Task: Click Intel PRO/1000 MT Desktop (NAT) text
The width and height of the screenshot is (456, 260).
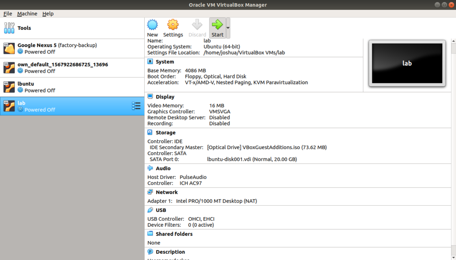Action: (216, 201)
